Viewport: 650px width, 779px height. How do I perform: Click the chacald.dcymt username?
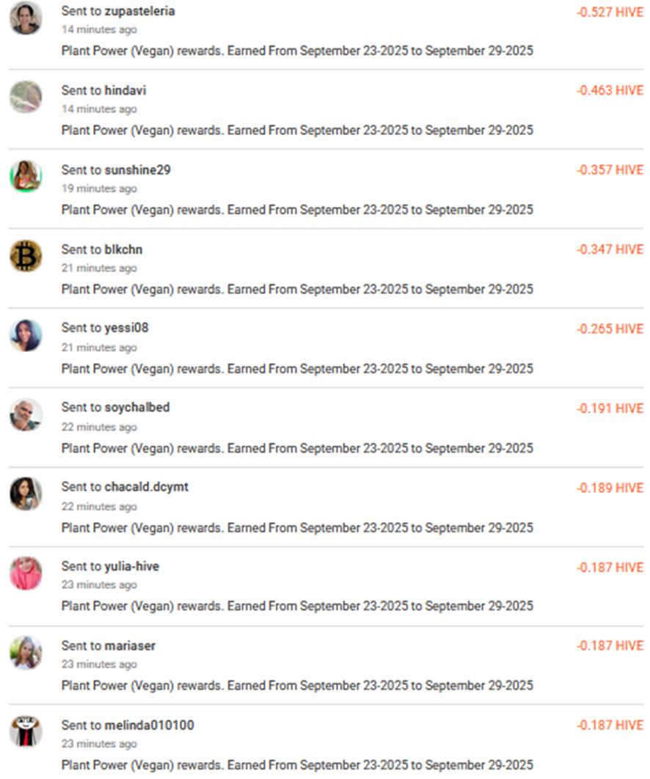pos(147,486)
